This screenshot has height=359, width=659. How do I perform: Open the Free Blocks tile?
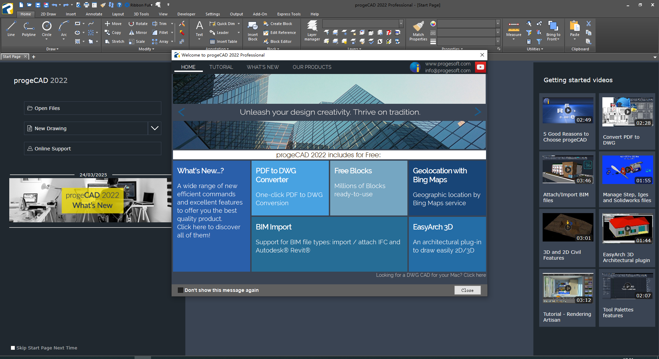(368, 188)
